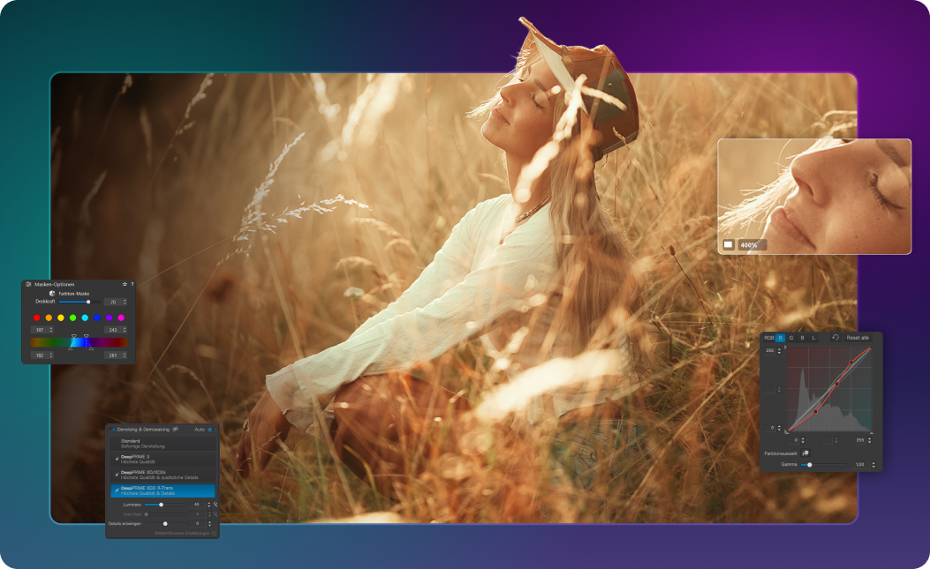Open the help question mark in Masken-Optionen
Viewport: 930px width, 569px height.
pyautogui.click(x=132, y=285)
